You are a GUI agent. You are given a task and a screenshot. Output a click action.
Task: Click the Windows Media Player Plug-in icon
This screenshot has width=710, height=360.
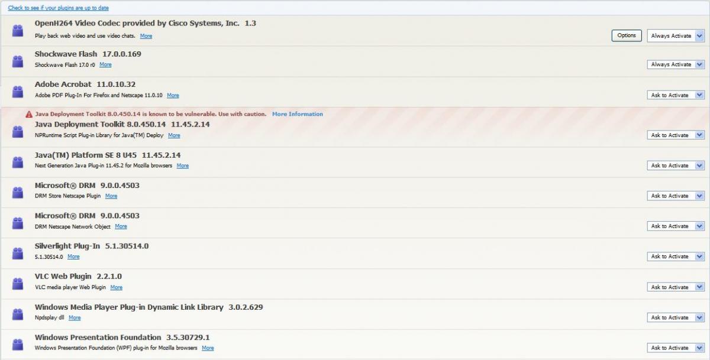[x=18, y=314]
